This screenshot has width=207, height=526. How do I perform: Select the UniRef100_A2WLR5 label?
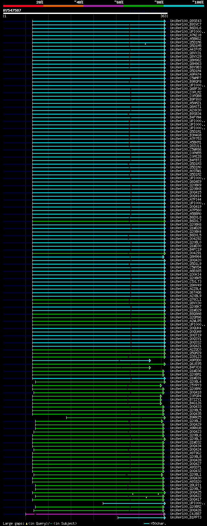click(x=186, y=321)
